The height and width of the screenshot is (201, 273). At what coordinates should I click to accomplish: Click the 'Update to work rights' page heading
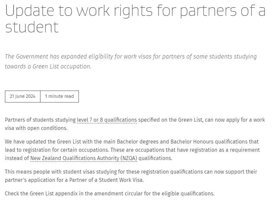(x=135, y=19)
